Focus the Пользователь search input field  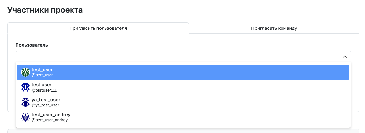(x=179, y=57)
